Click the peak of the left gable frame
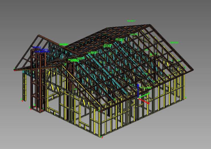The width and height of the screenshot is (211, 149). tap(38, 35)
